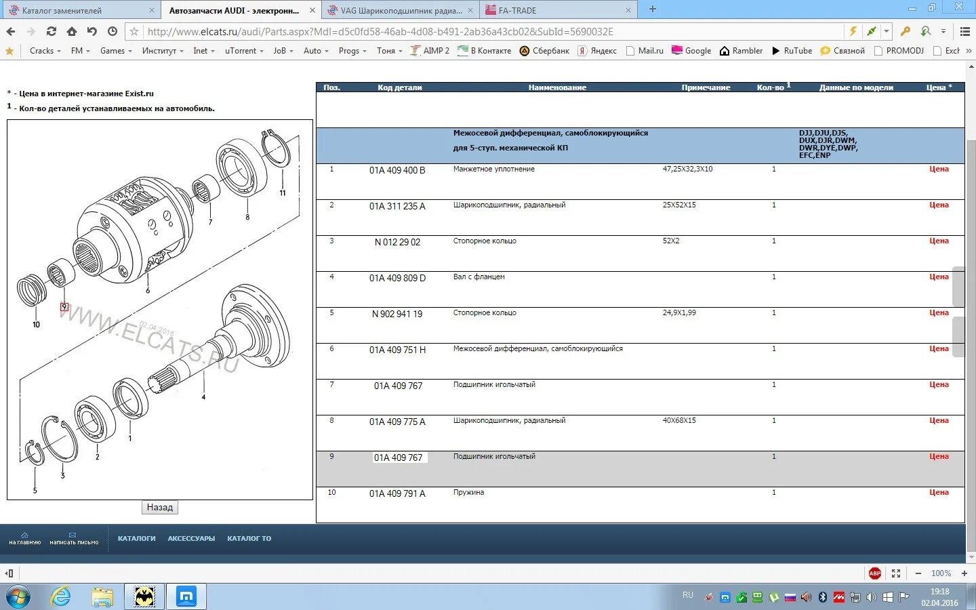Image resolution: width=976 pixels, height=610 pixels.
Task: Switch to the FA-TRADE tab
Action: [557, 10]
